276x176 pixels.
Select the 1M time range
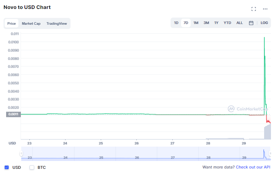click(196, 23)
